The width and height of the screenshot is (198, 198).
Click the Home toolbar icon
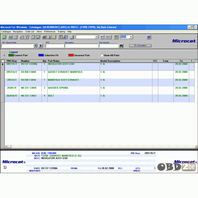tap(10, 37)
